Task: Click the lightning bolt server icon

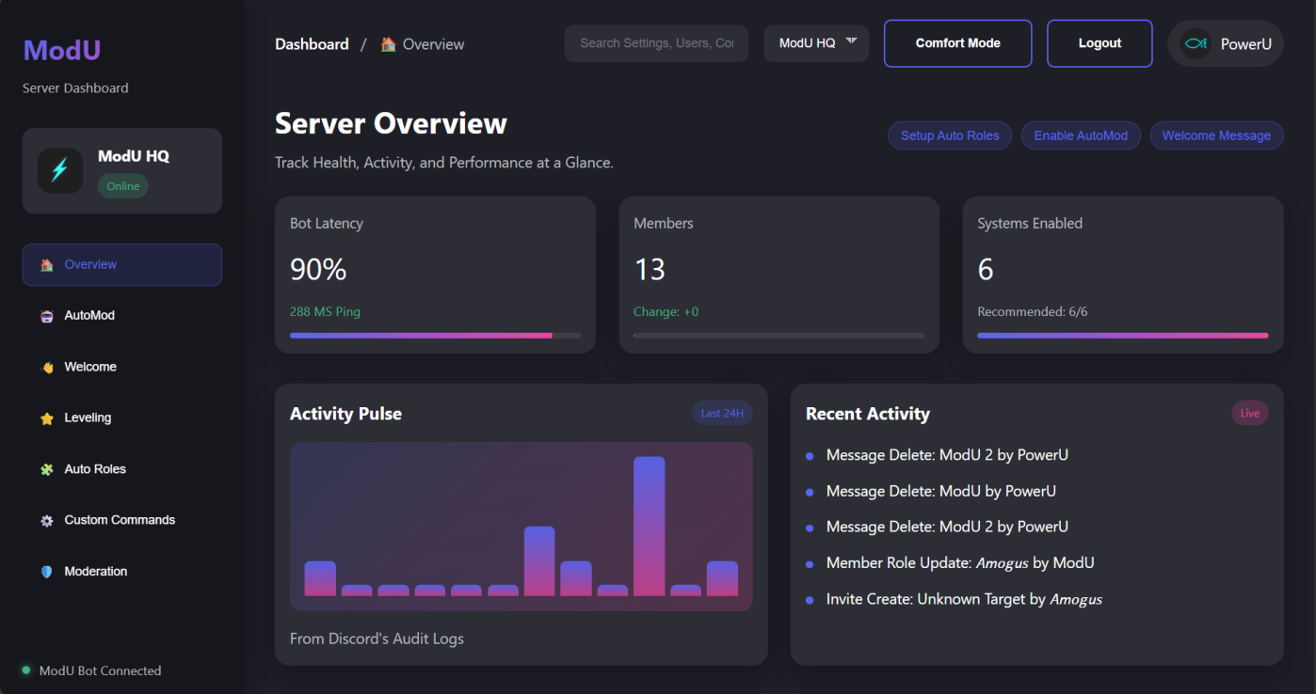Action: 60,170
